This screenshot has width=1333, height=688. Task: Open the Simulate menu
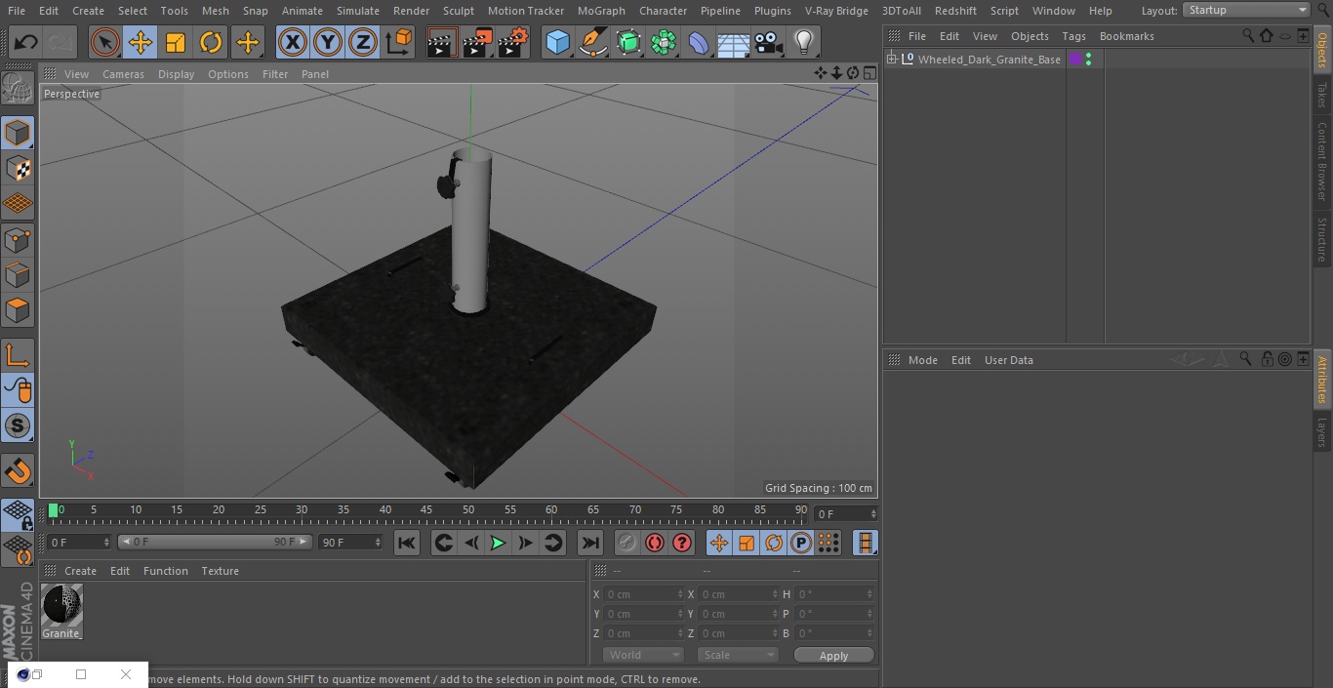[x=357, y=11]
